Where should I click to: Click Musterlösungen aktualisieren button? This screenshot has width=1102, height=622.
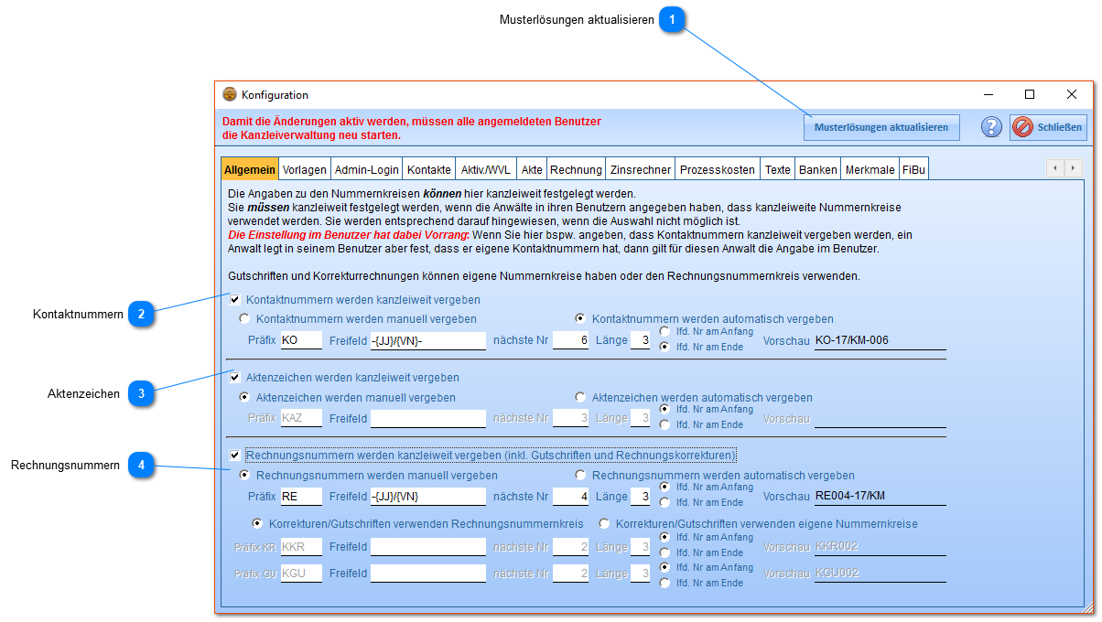coord(881,127)
